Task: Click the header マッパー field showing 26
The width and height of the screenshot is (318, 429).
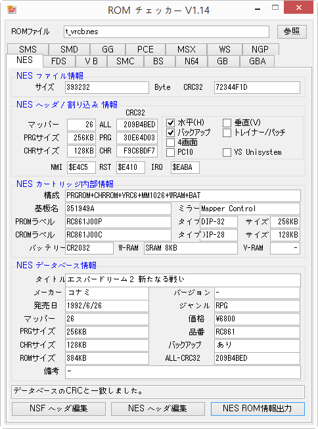Action: pos(81,125)
